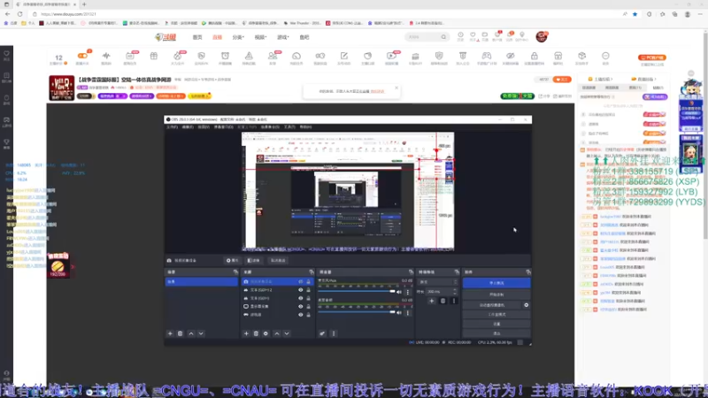Open the audio waveform tool in streamer toolbar

[106, 56]
